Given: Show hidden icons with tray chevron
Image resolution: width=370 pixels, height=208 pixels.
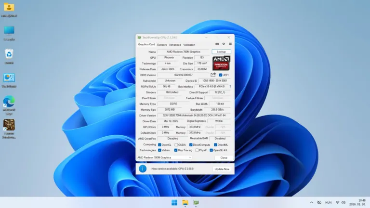Looking at the screenshot, I should pyautogui.click(x=312, y=203).
